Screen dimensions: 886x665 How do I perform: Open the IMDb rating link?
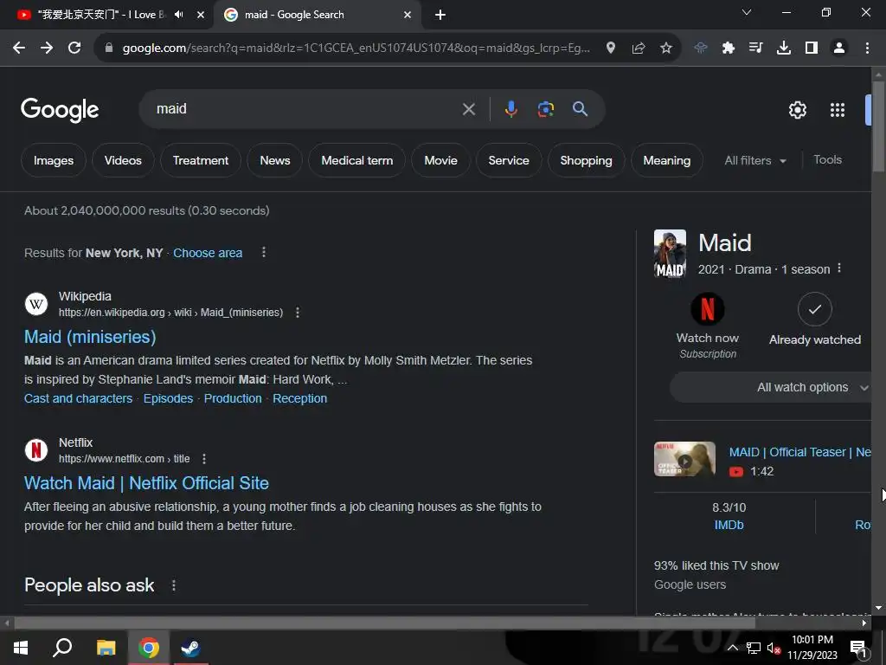[729, 526]
